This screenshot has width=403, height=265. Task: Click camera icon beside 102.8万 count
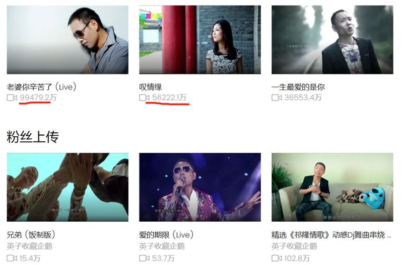pos(277,258)
